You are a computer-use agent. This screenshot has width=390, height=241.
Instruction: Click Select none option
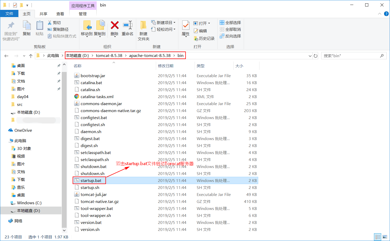click(230, 30)
